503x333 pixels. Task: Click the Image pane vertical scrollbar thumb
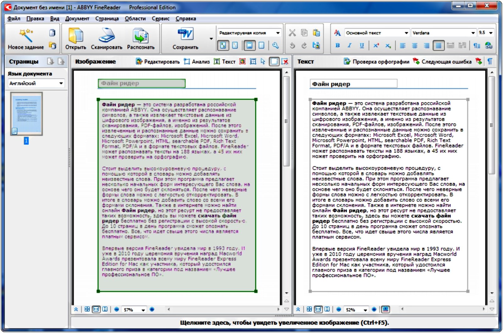[286, 121]
